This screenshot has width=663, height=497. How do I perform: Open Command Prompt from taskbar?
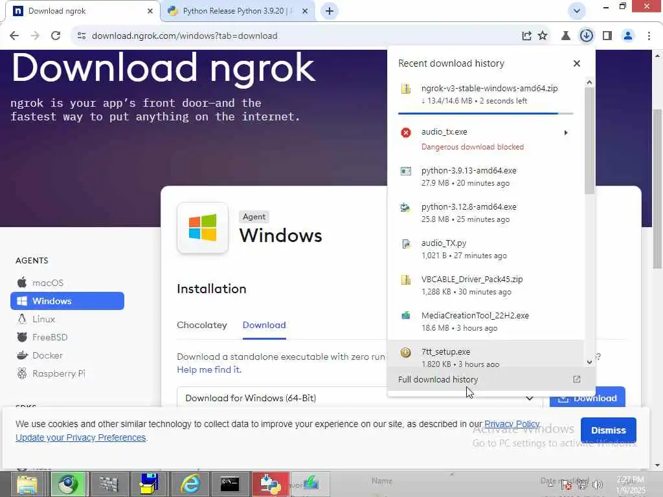pyautogui.click(x=230, y=484)
